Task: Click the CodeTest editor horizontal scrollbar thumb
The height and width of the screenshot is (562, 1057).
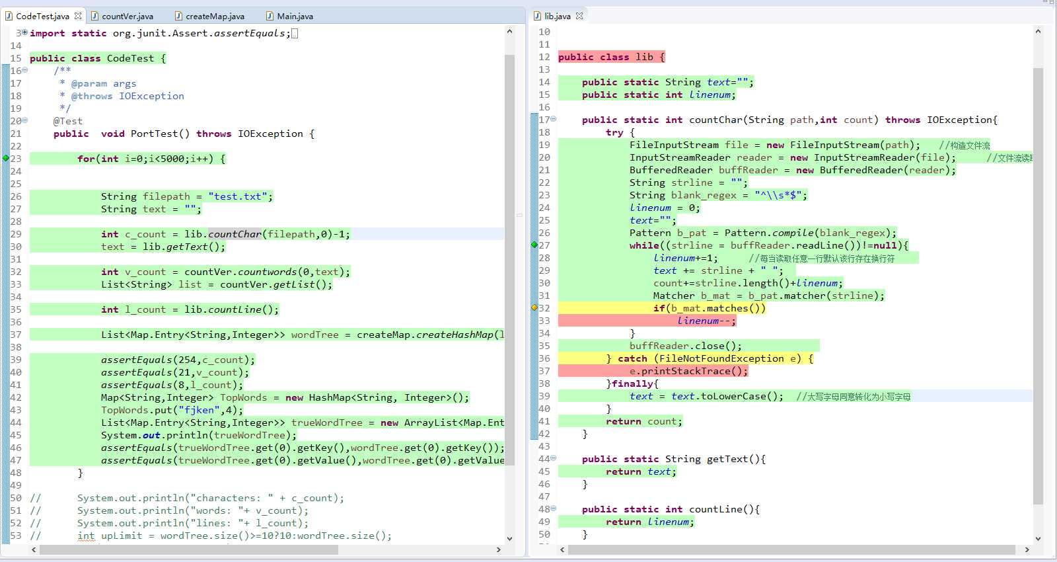Action: [x=189, y=549]
